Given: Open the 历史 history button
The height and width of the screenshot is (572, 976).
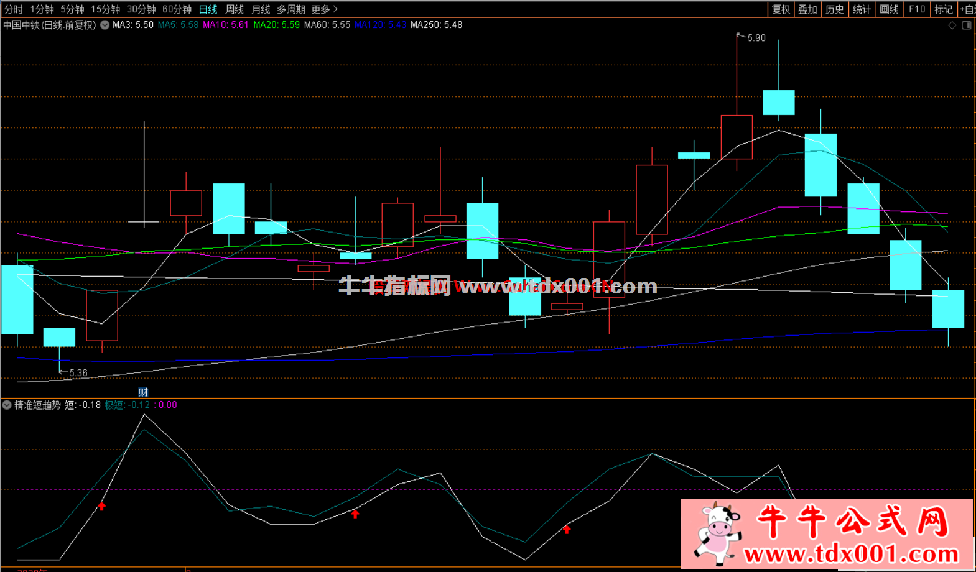Looking at the screenshot, I should click(x=834, y=9).
